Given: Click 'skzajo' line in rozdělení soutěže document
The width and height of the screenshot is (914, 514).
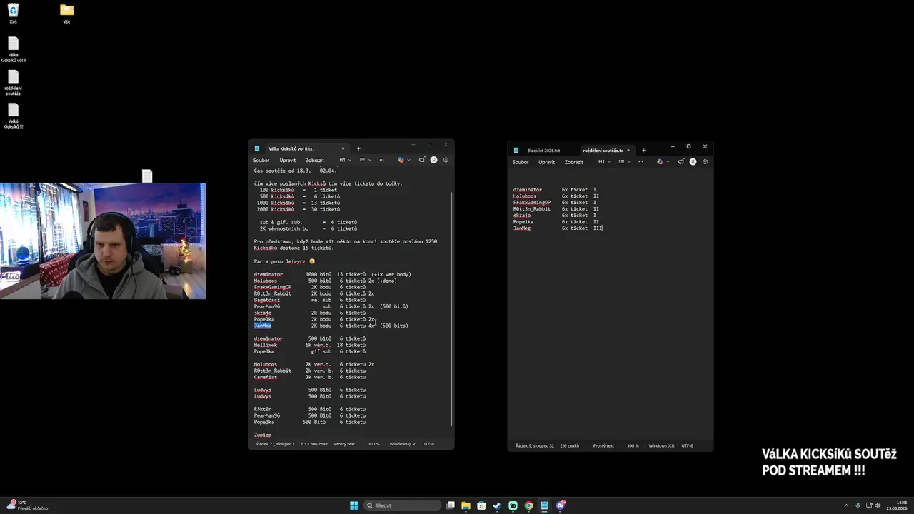Looking at the screenshot, I should (555, 216).
